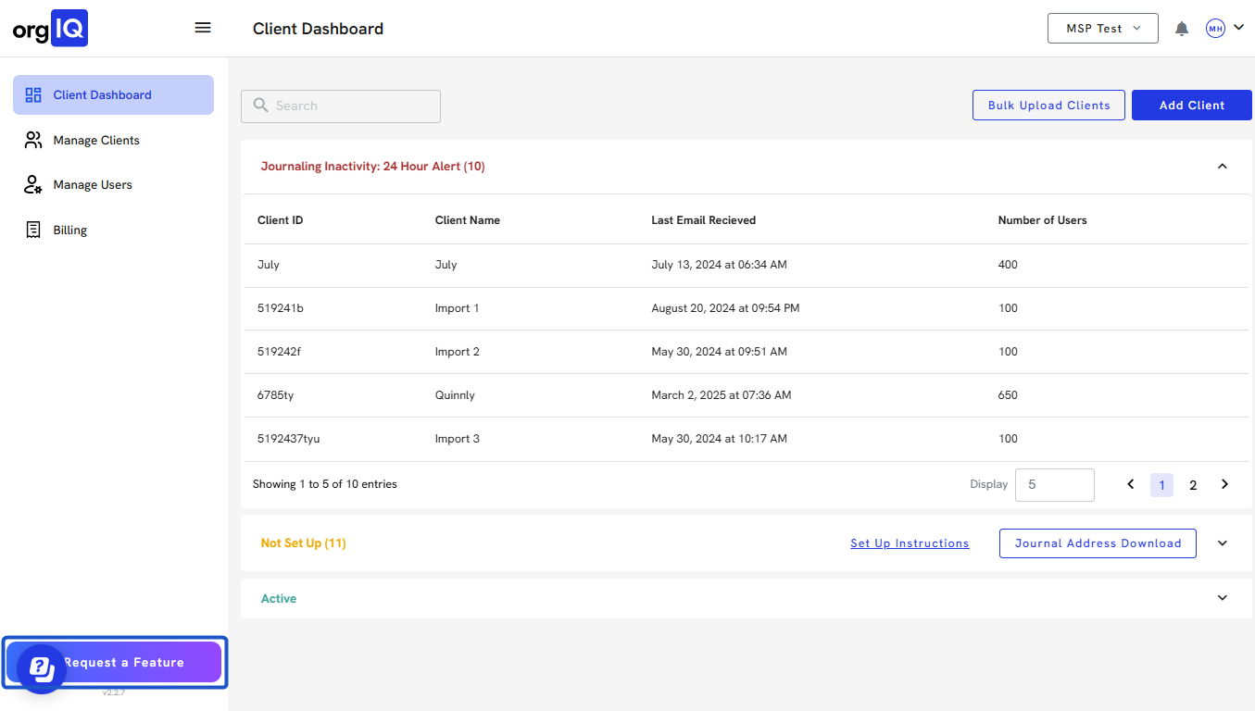
Task: Open the MSP Test dropdown
Action: tap(1102, 29)
